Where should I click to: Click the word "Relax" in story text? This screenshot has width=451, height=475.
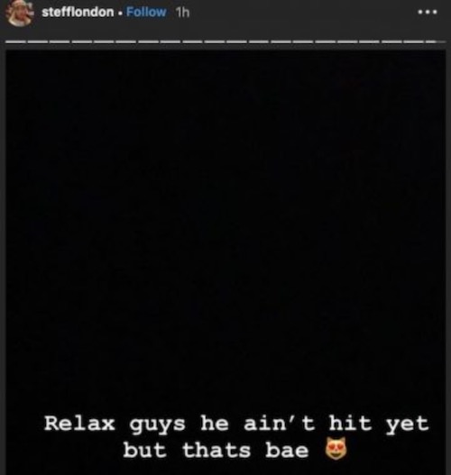pyautogui.click(x=79, y=424)
